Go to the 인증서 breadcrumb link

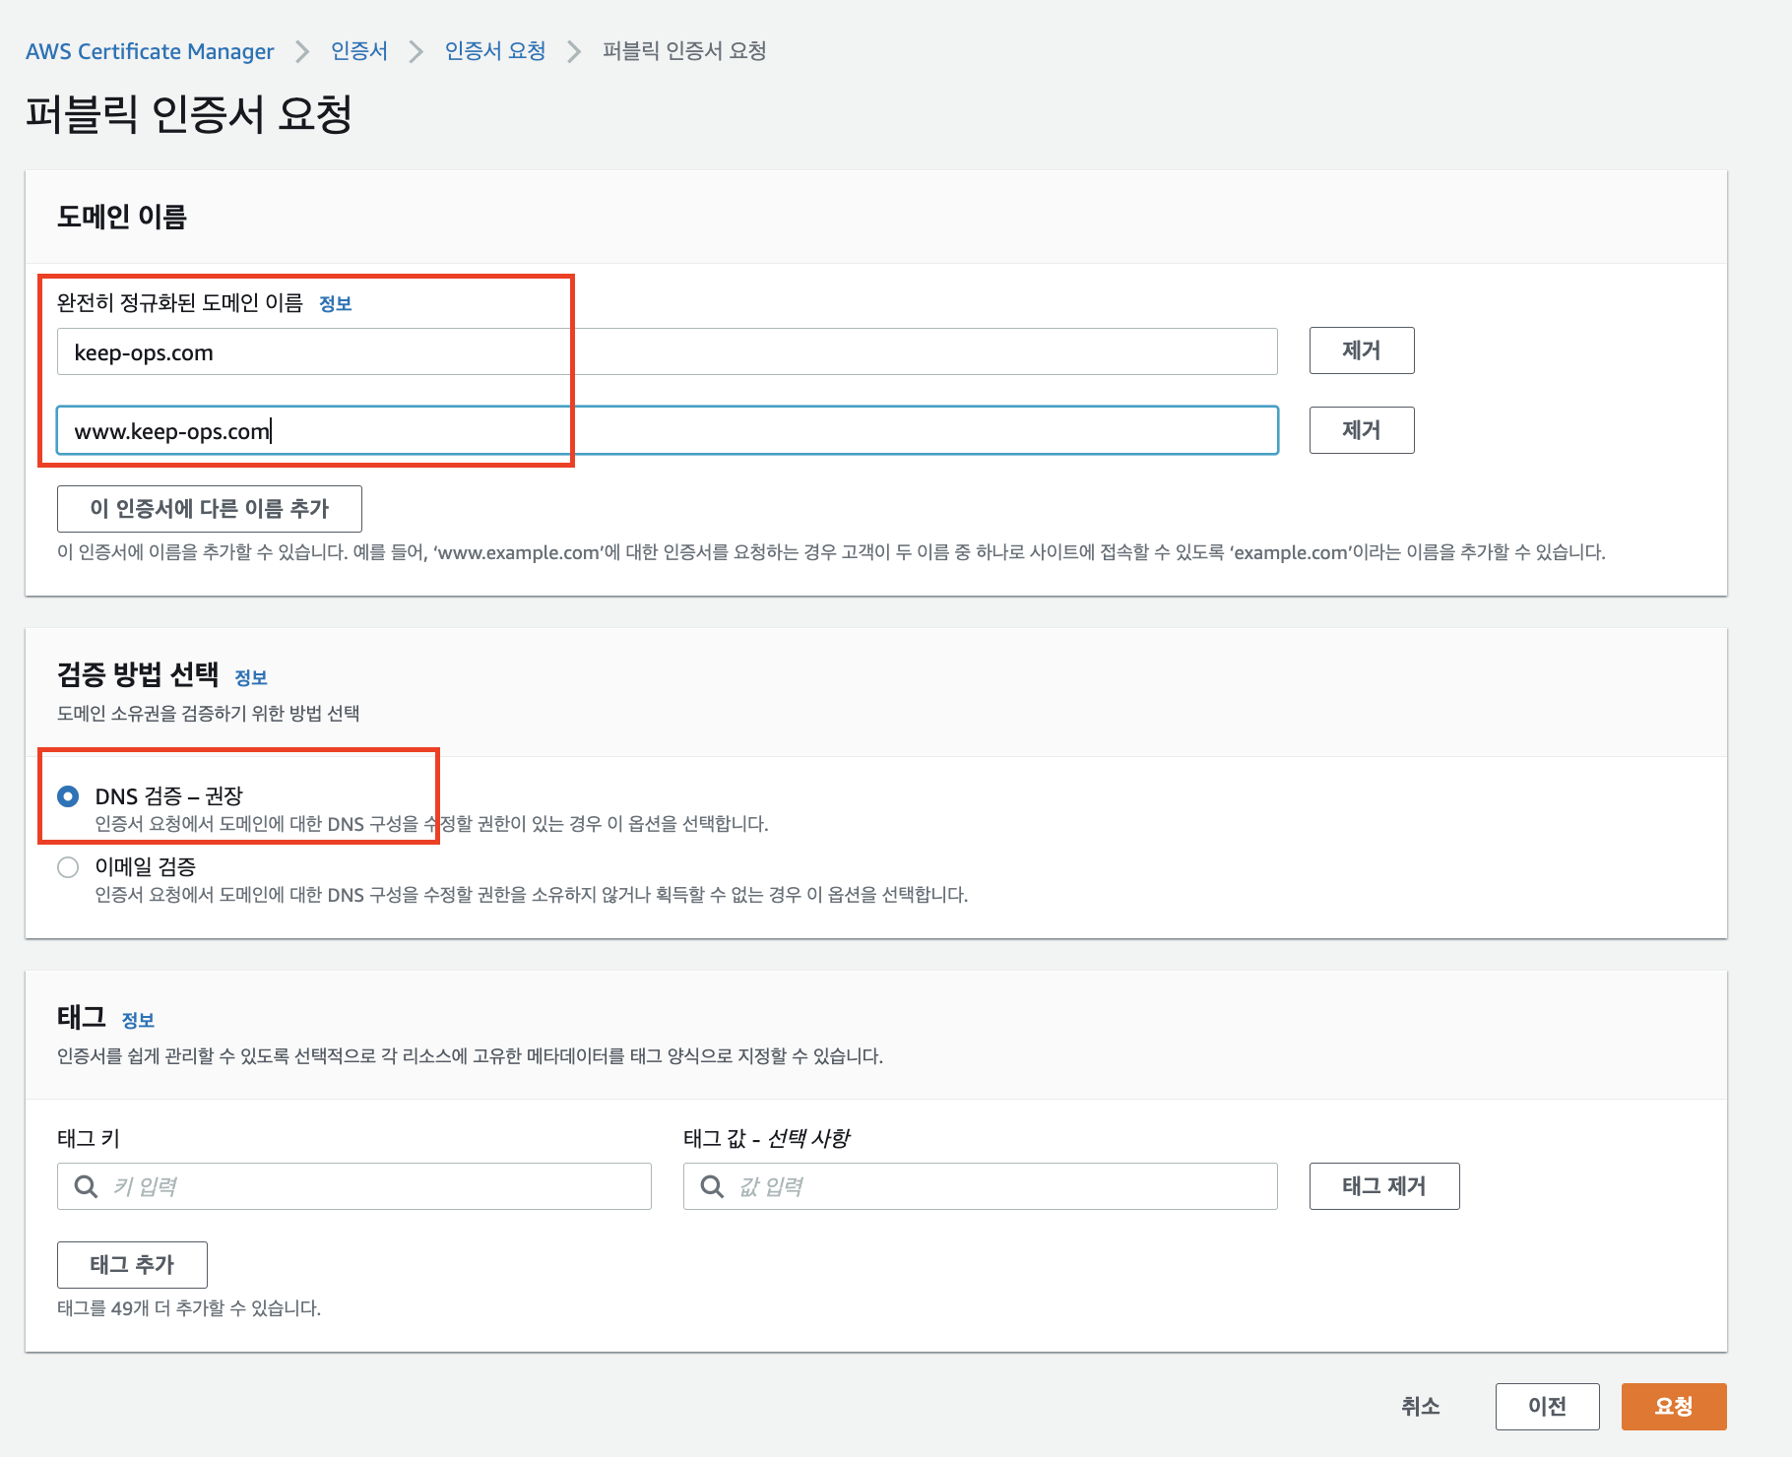pos(359,51)
